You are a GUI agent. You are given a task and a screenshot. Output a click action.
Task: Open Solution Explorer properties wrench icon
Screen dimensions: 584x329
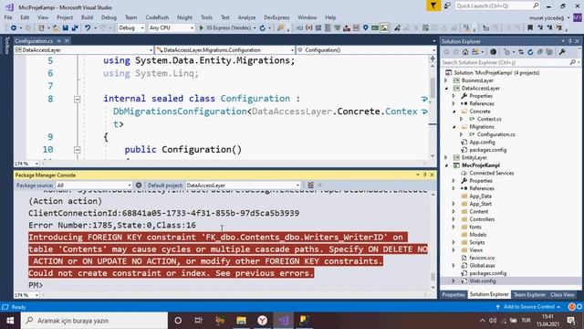click(562, 52)
